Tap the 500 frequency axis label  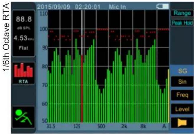[101, 126]
